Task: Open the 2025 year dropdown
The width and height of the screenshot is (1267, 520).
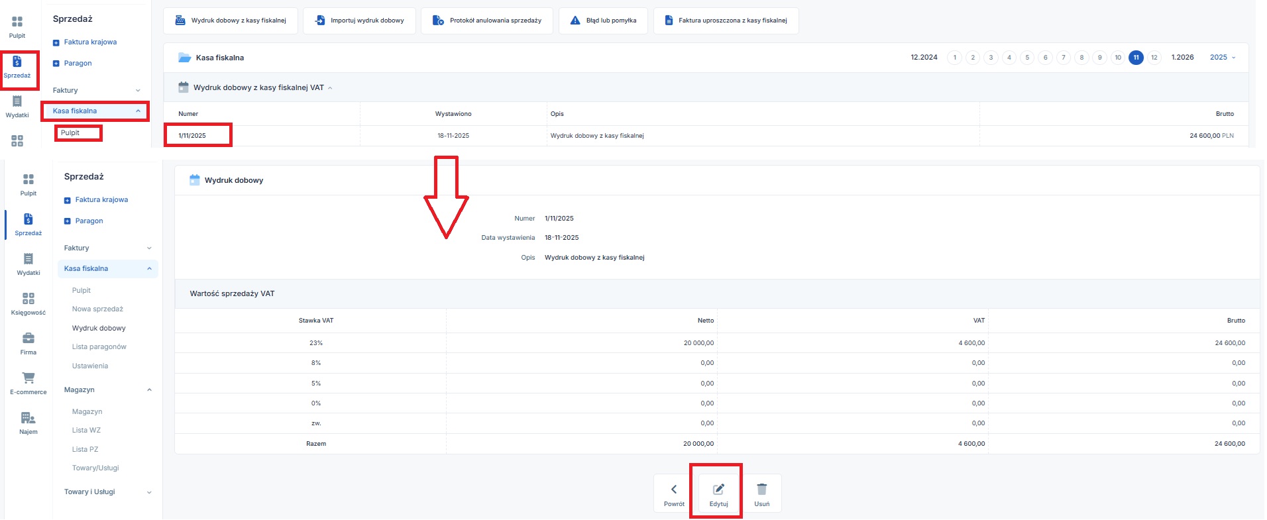Action: pos(1222,58)
